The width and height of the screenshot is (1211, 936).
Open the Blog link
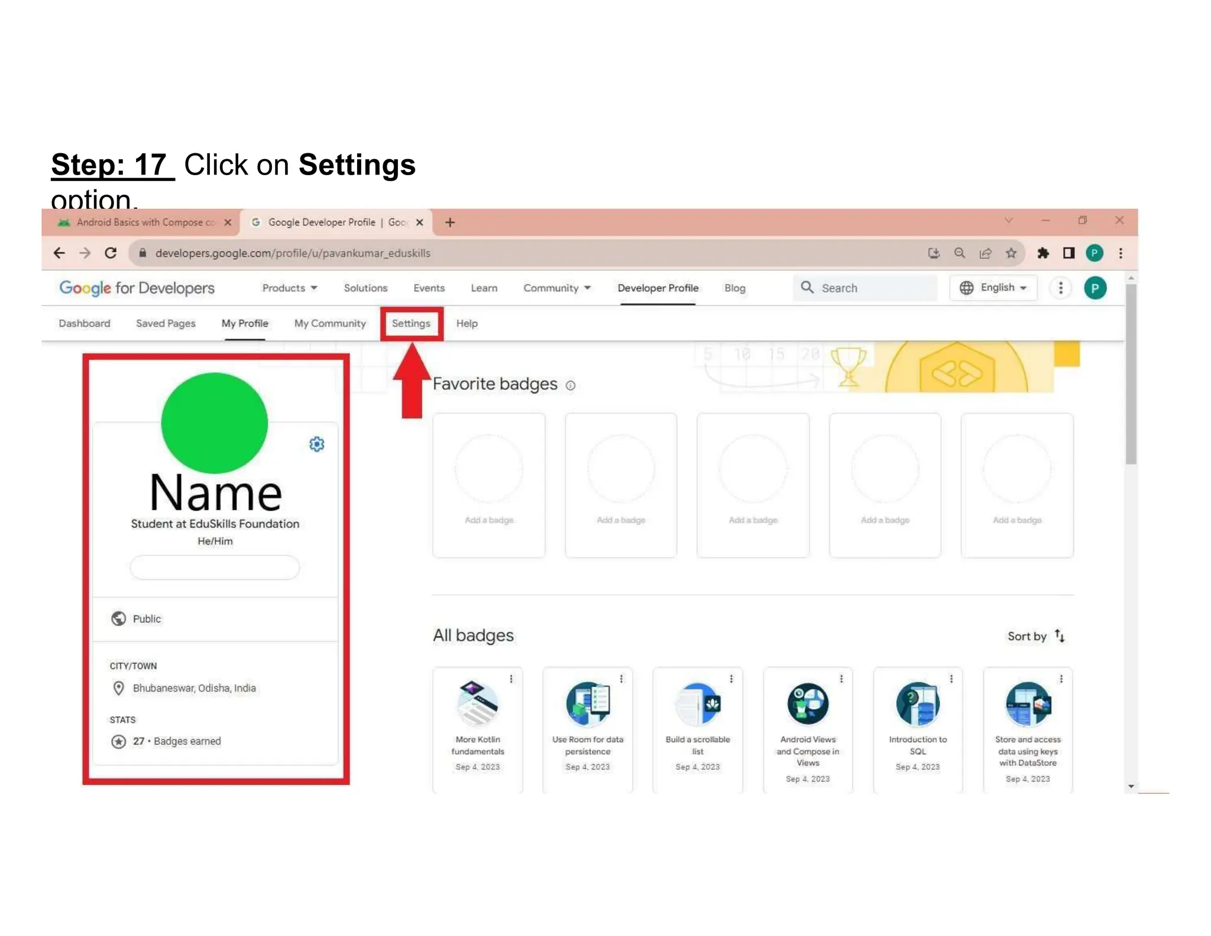click(x=734, y=288)
